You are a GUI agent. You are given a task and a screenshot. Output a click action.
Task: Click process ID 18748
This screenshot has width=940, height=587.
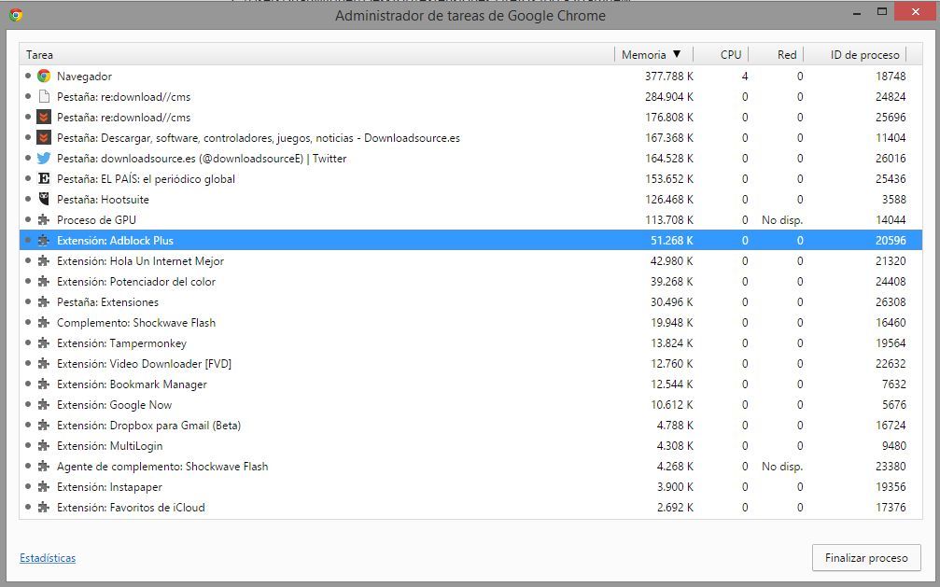tap(891, 77)
